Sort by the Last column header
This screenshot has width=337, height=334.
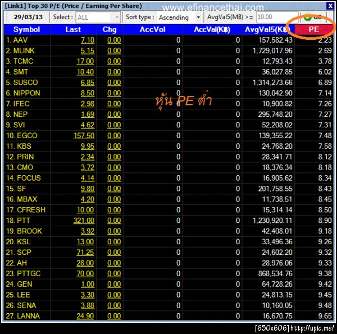73,29
